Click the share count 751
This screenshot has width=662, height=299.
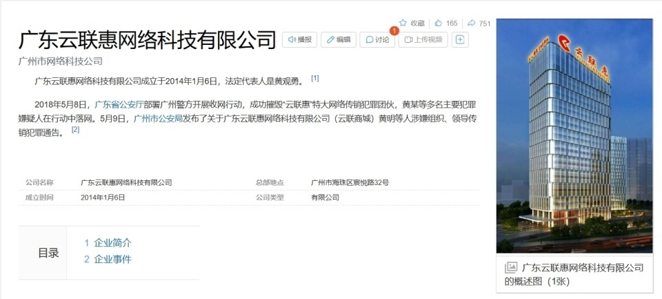tap(485, 23)
